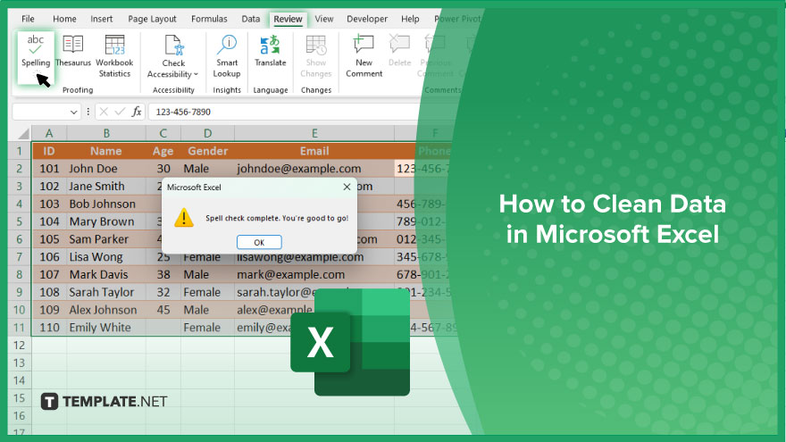Image resolution: width=786 pixels, height=442 pixels.
Task: Click the ID cell with 105
Action: click(x=49, y=239)
